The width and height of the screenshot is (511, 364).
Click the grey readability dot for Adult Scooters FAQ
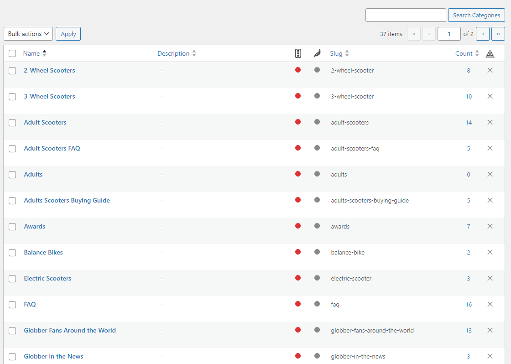coord(317,148)
